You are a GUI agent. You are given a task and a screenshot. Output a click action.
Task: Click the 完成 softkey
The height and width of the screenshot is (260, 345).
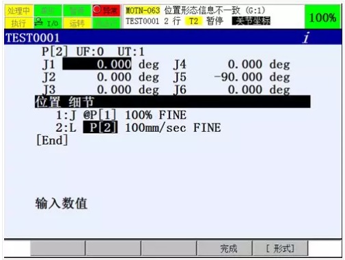(225, 248)
